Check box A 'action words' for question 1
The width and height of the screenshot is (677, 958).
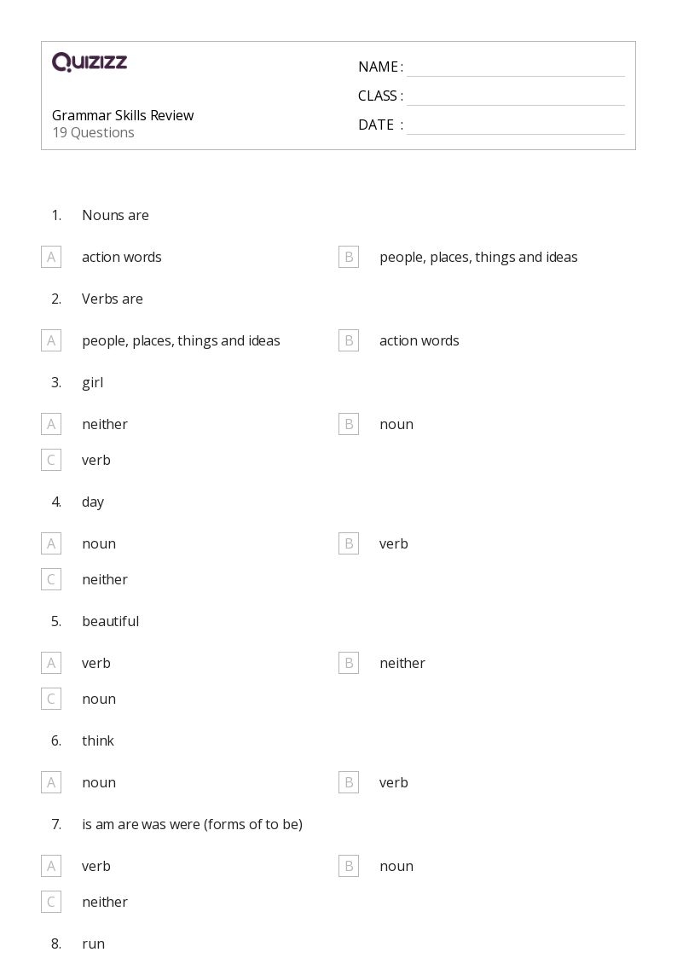[x=51, y=257]
